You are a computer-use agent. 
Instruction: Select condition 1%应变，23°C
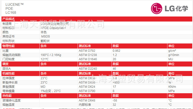pos(51,91)
